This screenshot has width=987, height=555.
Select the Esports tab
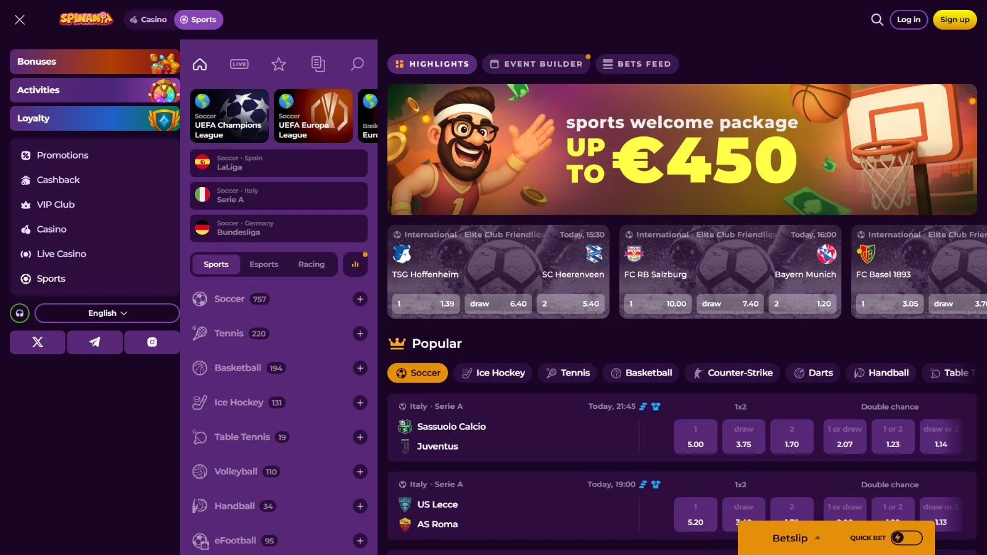[264, 265]
